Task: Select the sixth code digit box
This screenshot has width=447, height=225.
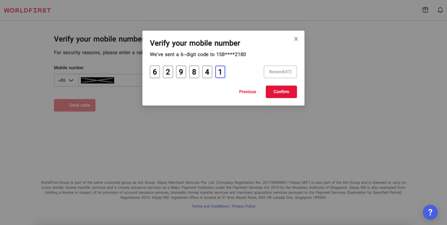Action: point(220,72)
